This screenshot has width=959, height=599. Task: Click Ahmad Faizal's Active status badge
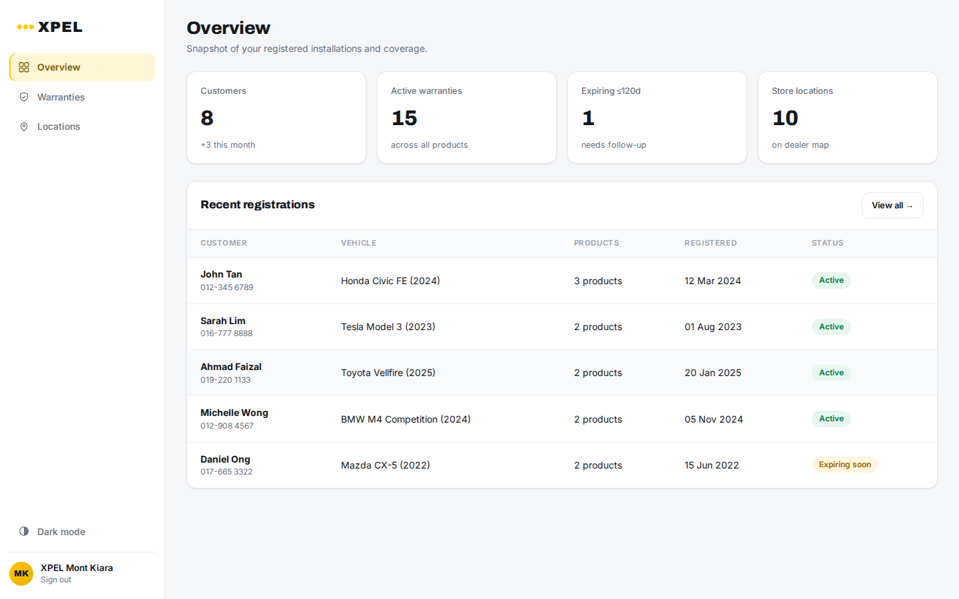[x=831, y=373]
